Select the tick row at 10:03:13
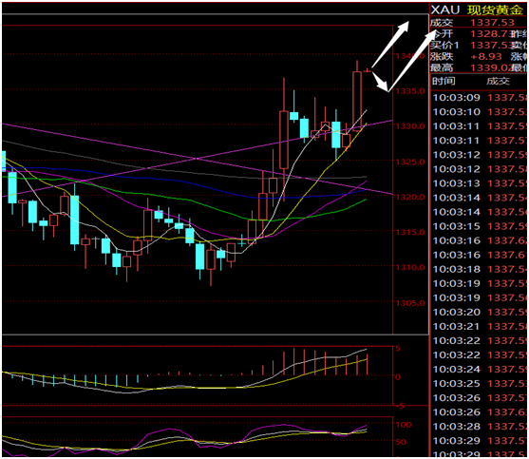 (480, 183)
